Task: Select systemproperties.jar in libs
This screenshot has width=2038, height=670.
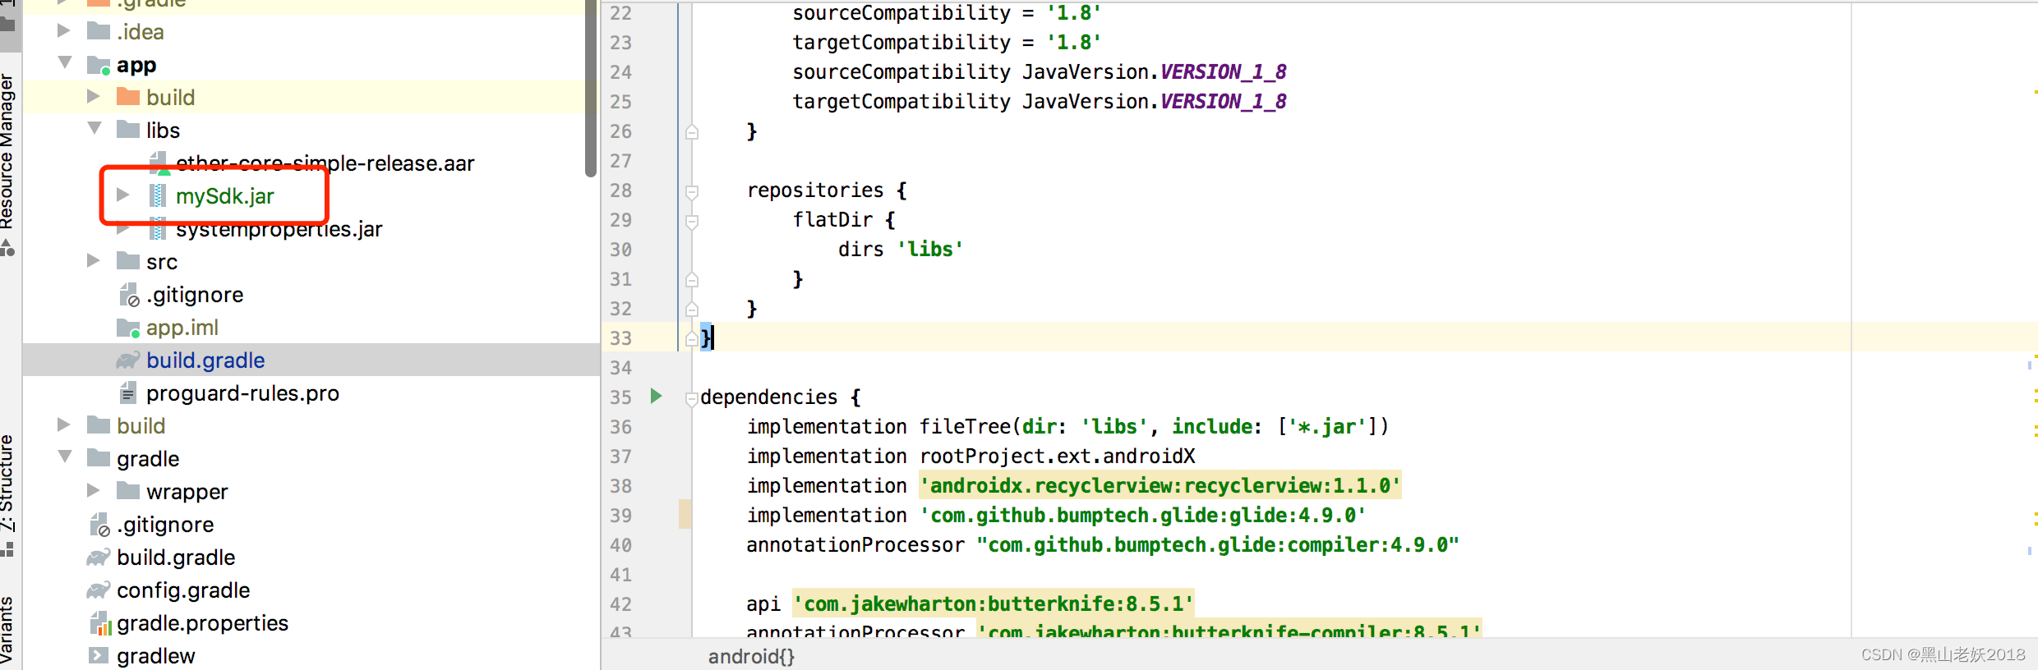Action: point(279,229)
